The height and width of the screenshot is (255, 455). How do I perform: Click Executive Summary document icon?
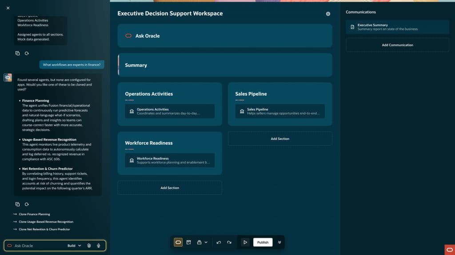pos(352,27)
